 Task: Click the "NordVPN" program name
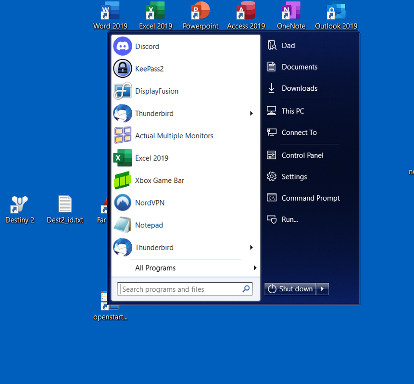(x=150, y=203)
